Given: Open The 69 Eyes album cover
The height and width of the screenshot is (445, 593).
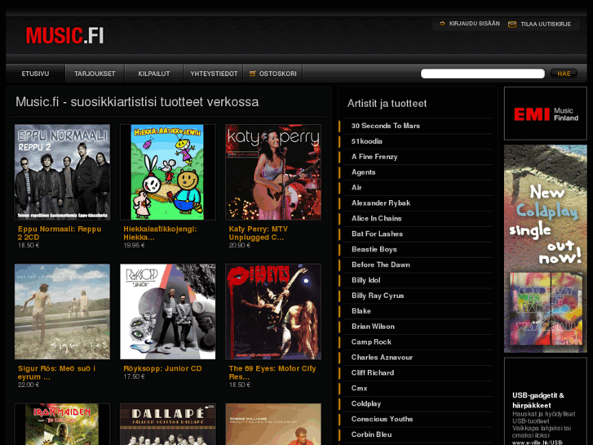Looking at the screenshot, I should (273, 312).
